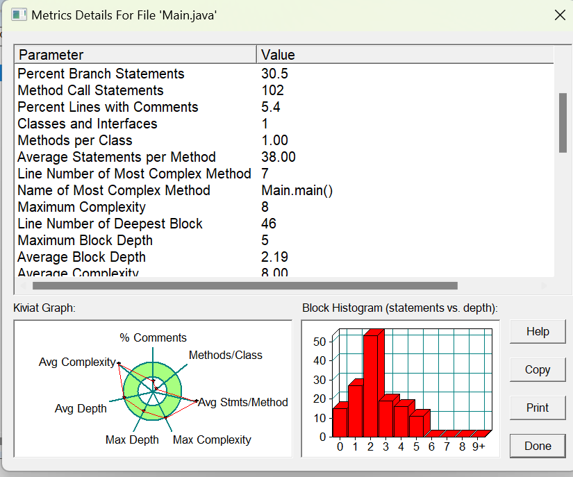Image resolution: width=573 pixels, height=477 pixels.
Task: Select the Average Block Depth row
Action: pyautogui.click(x=284, y=257)
